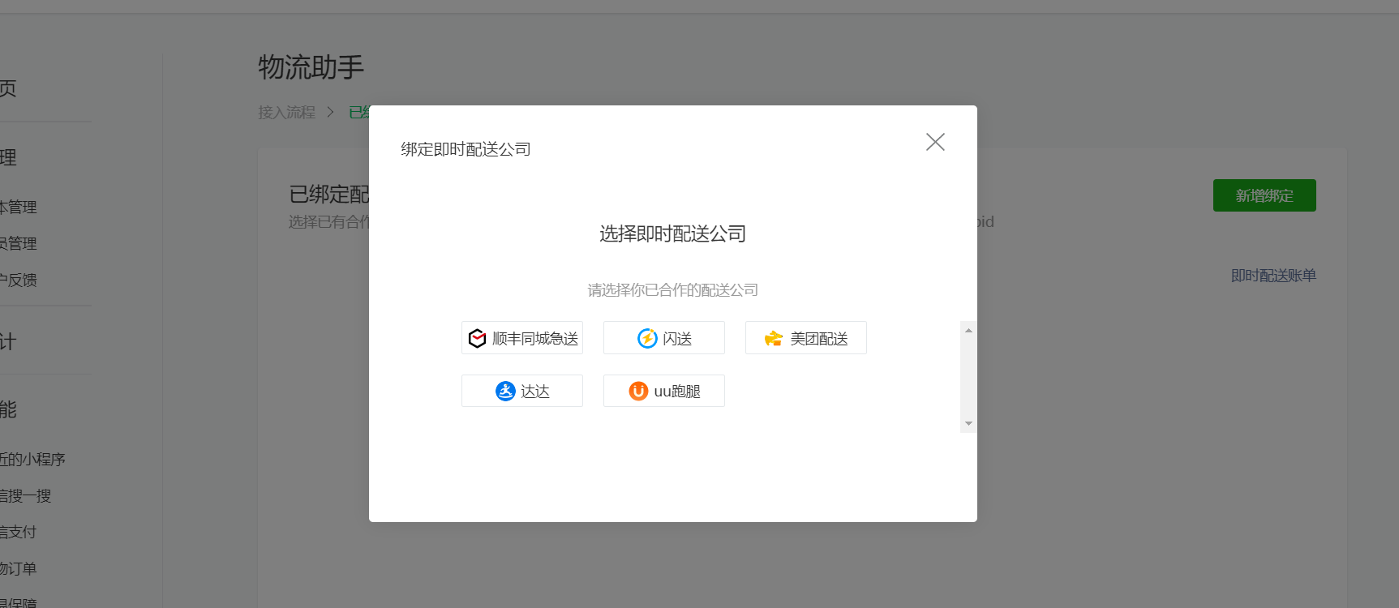Click the 闪送 lightning logo icon
This screenshot has width=1399, height=608.
pyautogui.click(x=647, y=338)
